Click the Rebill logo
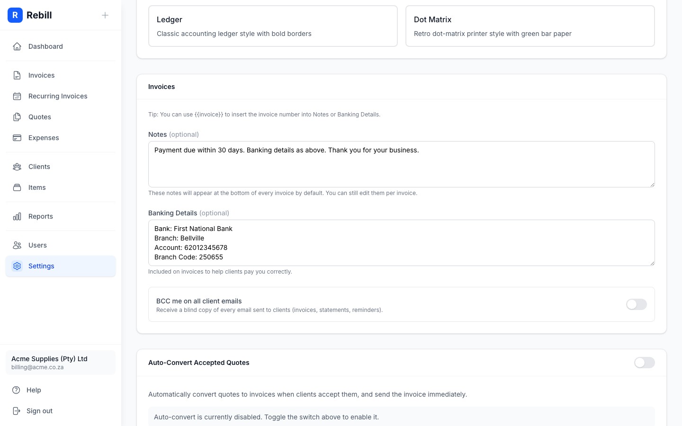This screenshot has height=426, width=682. click(x=15, y=15)
